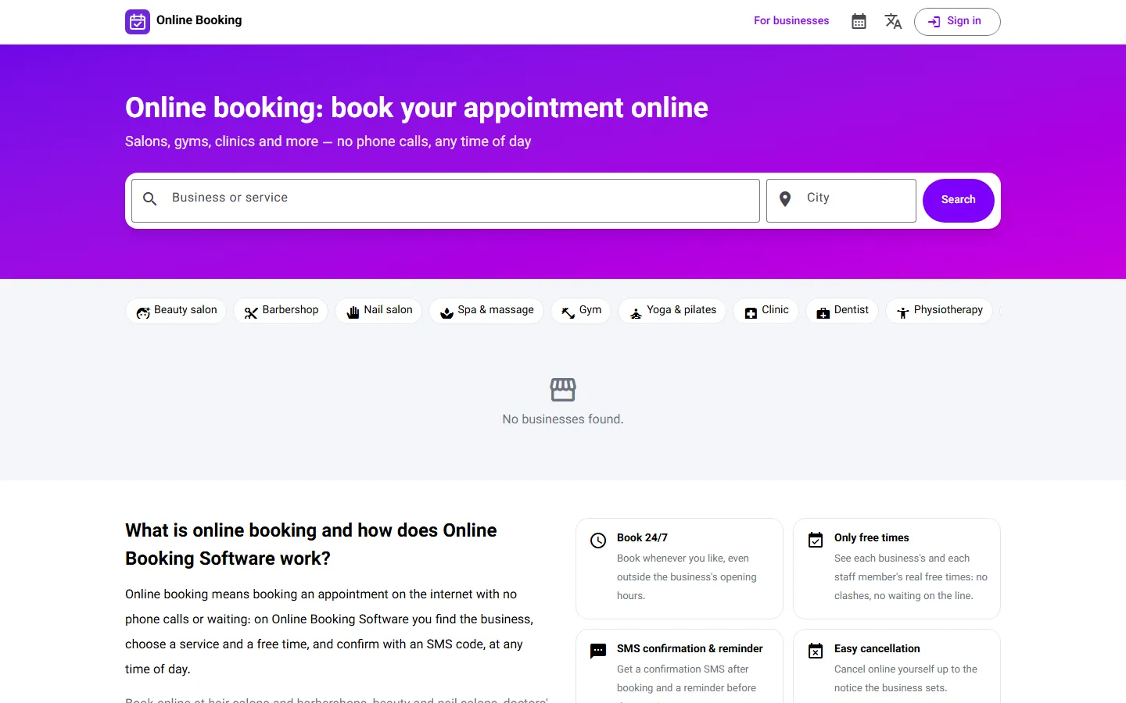Filter by Beauty salon category

click(x=176, y=311)
